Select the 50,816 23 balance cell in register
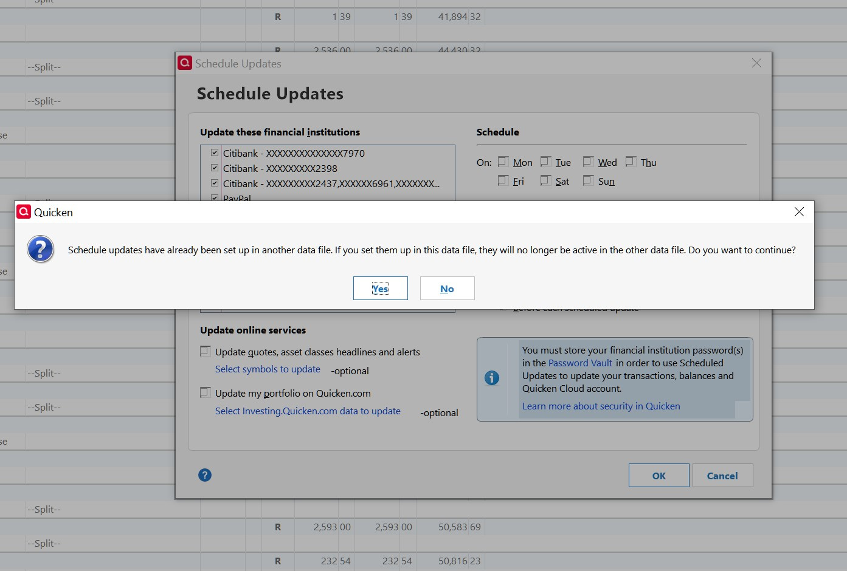Viewport: 847px width, 571px height. [459, 561]
